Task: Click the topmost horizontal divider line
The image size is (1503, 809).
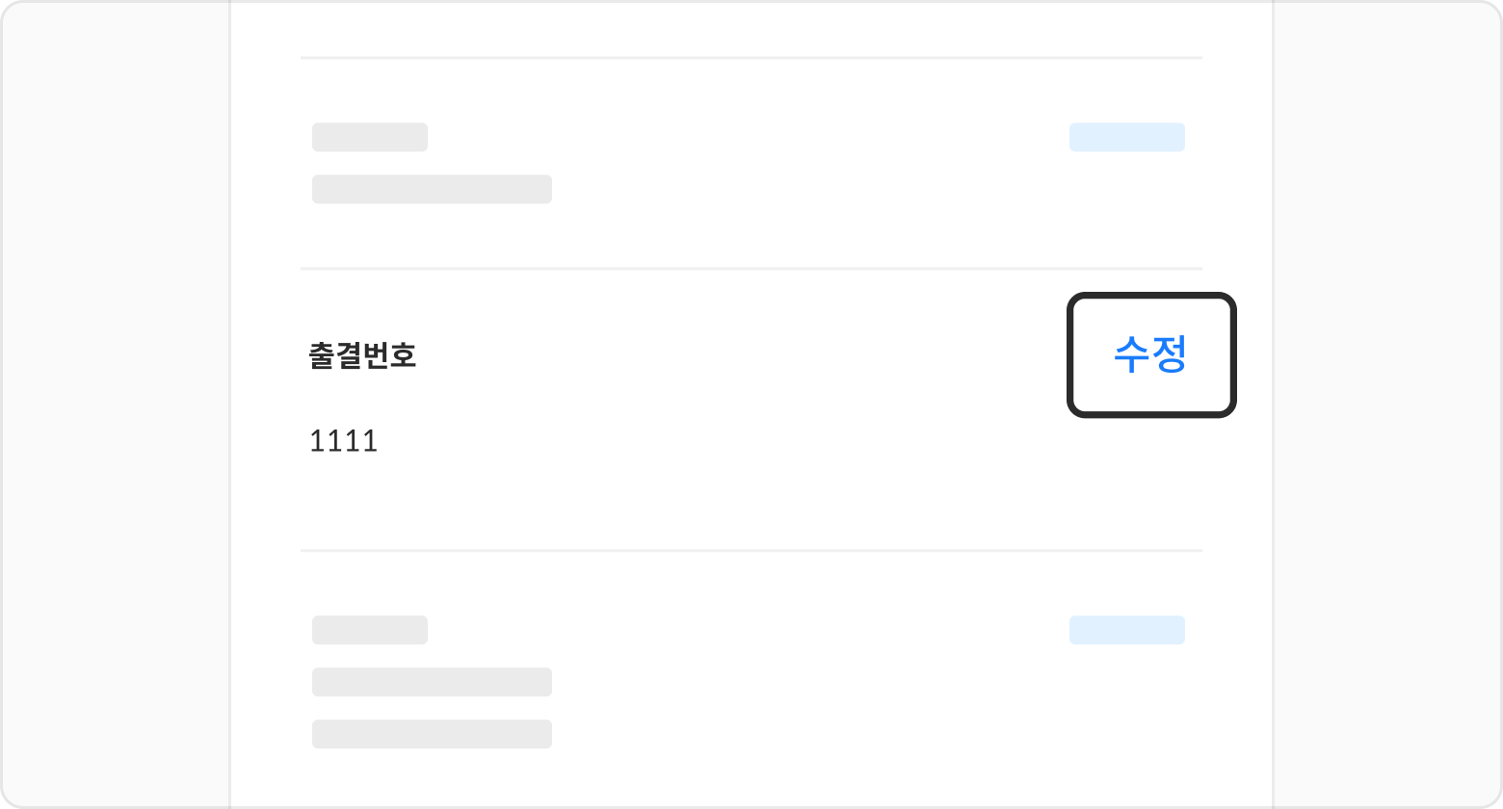Action: point(751,58)
